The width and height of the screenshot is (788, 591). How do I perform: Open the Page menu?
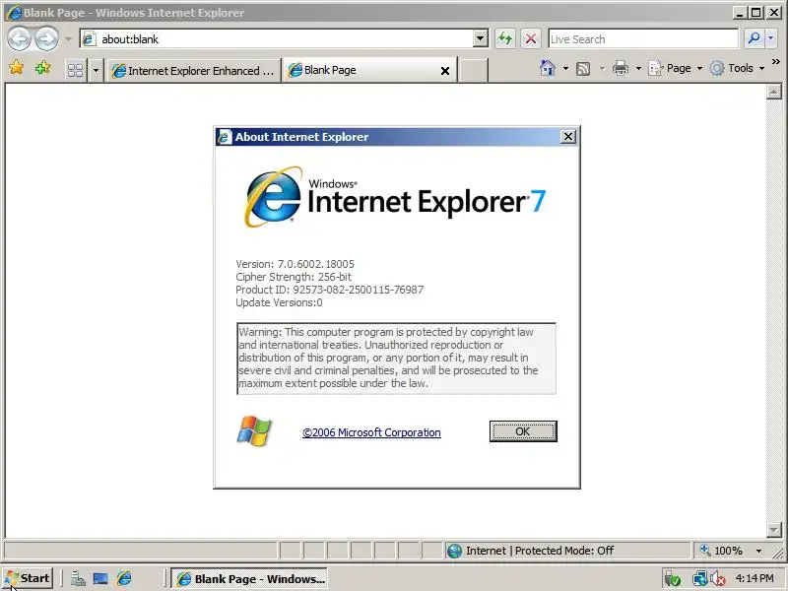click(675, 68)
